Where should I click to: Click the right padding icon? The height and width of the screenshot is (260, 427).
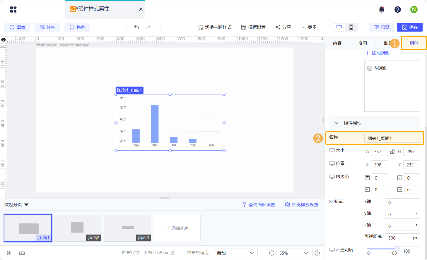(400, 190)
